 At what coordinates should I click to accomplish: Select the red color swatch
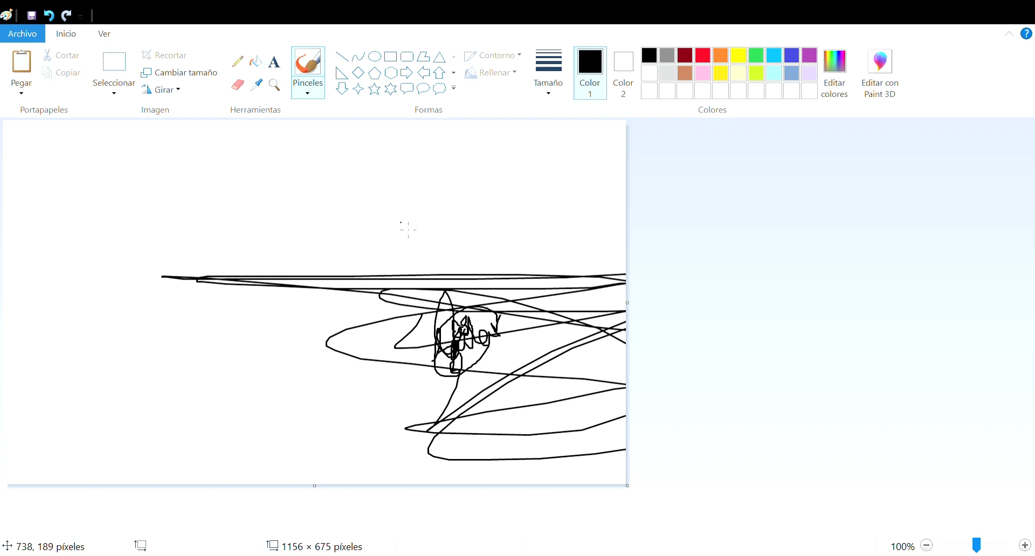click(x=702, y=55)
